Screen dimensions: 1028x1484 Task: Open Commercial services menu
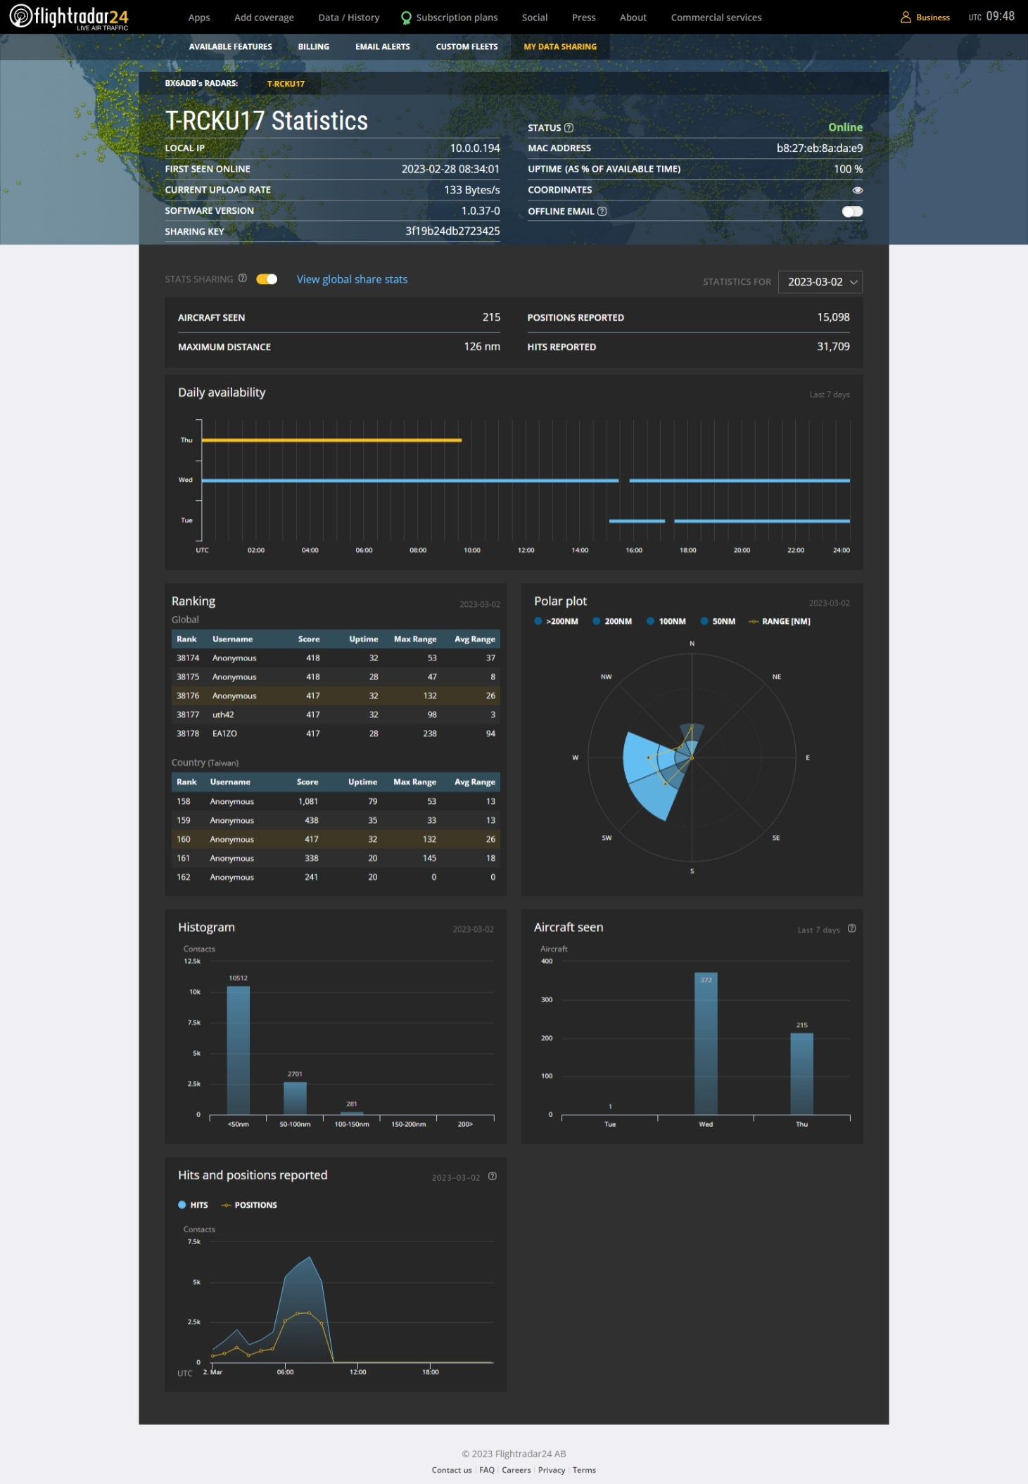[716, 18]
